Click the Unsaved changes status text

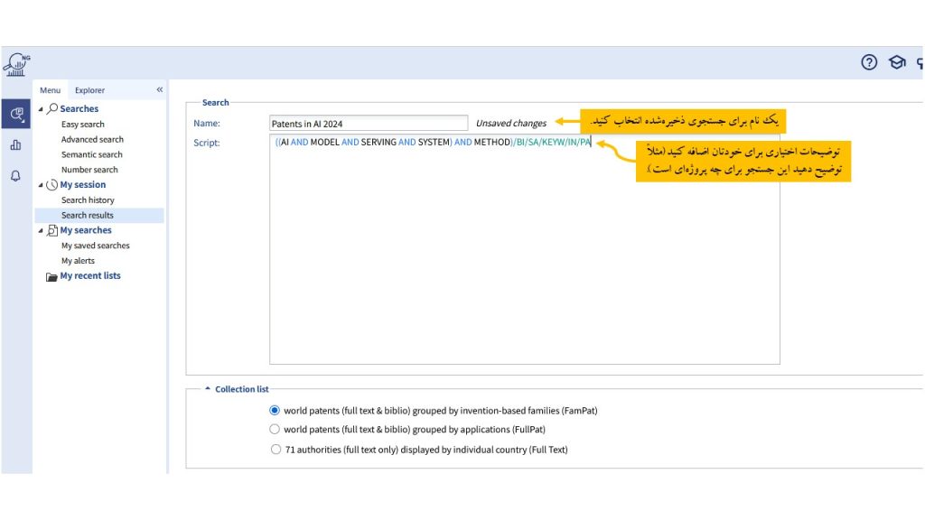(x=511, y=123)
